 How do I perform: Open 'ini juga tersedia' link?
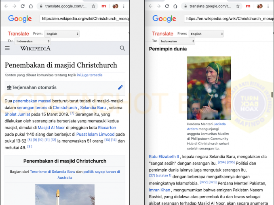click(90, 75)
